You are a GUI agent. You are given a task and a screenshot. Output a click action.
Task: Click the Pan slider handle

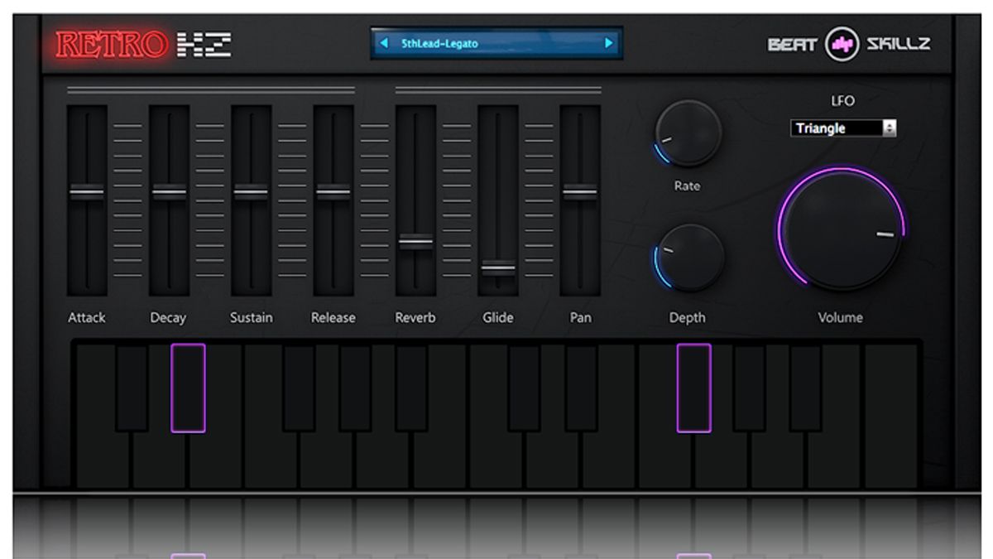(581, 190)
